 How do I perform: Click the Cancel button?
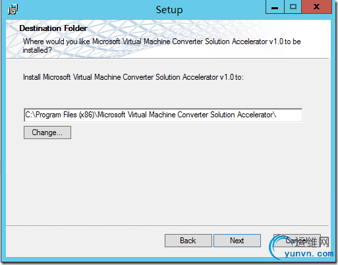pos(297,241)
